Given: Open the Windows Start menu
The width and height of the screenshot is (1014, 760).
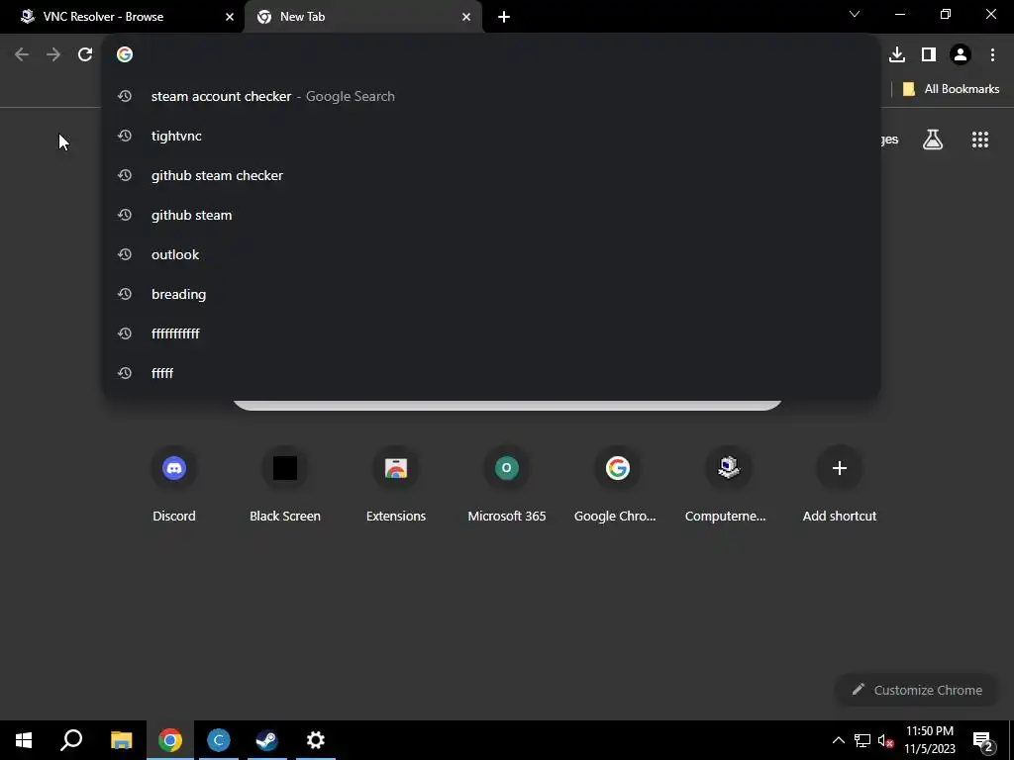Looking at the screenshot, I should point(24,740).
